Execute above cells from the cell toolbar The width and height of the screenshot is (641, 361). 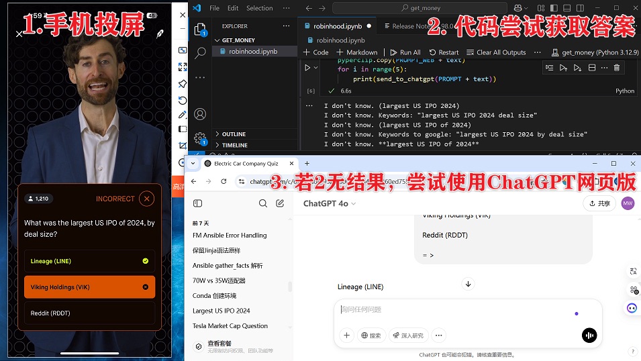[563, 68]
